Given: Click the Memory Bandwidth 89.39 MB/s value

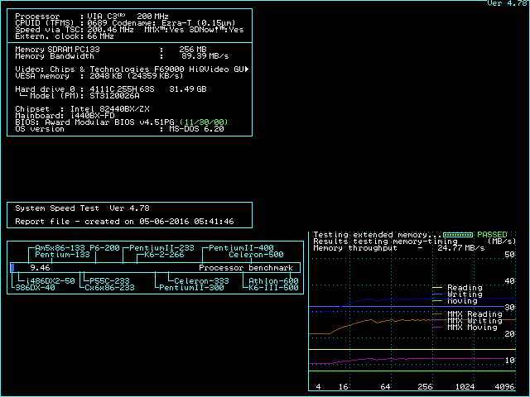Looking at the screenshot, I should click(205, 56).
